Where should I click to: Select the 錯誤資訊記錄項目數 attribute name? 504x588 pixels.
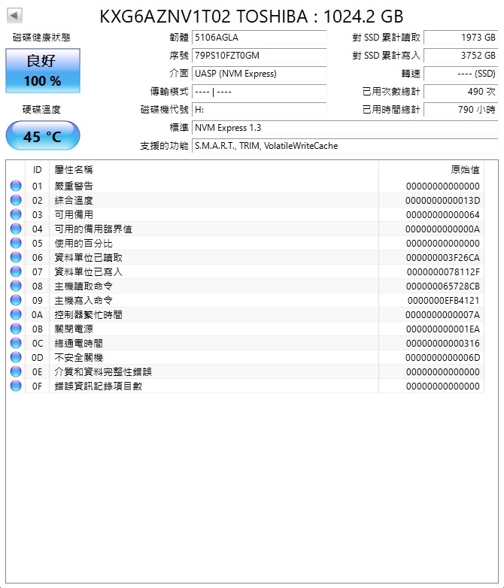[x=98, y=386]
